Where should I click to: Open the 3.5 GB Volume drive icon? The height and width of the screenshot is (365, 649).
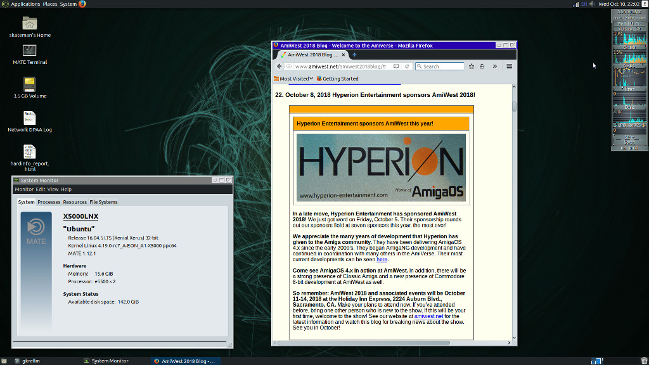coord(29,84)
